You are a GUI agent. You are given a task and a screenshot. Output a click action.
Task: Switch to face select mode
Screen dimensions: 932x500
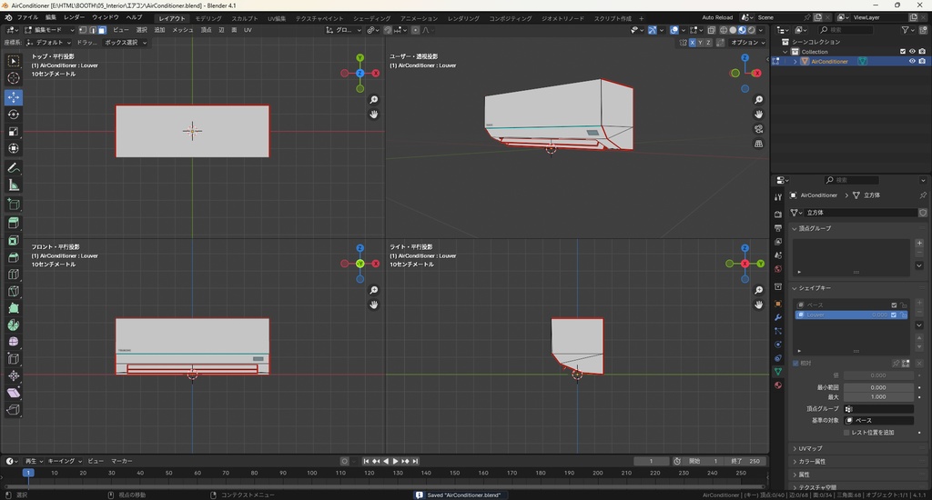(102, 30)
